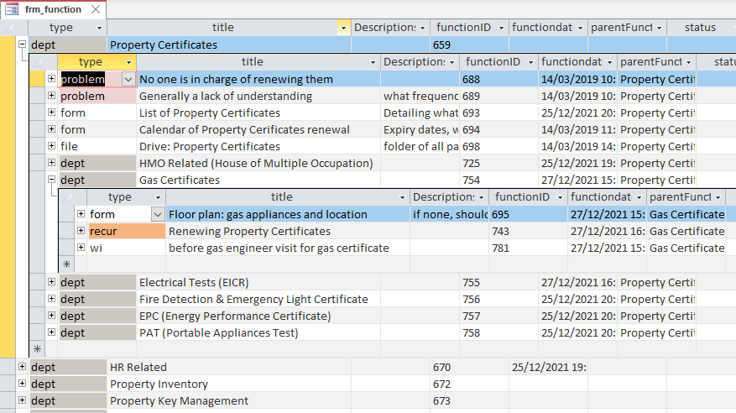The width and height of the screenshot is (736, 413).
Task: Click 'HR Related' title cell
Action: point(228,368)
